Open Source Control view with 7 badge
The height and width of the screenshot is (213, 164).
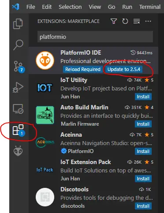[19, 67]
